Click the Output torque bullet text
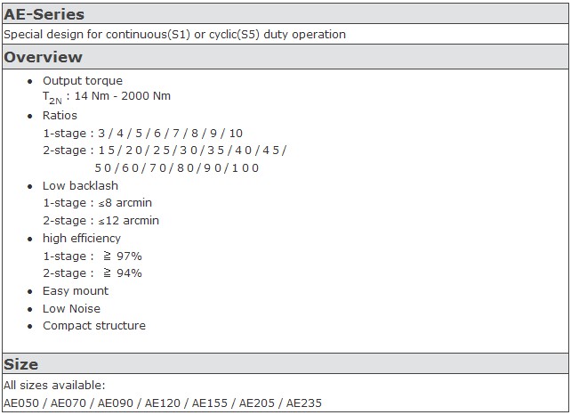571x415 pixels. click(x=83, y=80)
